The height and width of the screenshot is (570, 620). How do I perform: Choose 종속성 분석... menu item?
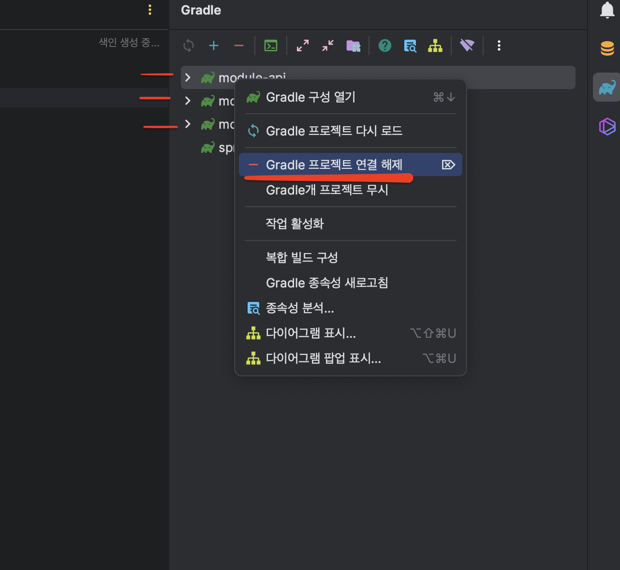click(351, 308)
